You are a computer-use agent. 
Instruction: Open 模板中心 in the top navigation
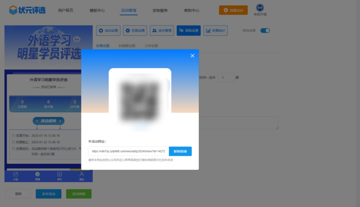pyautogui.click(x=97, y=10)
